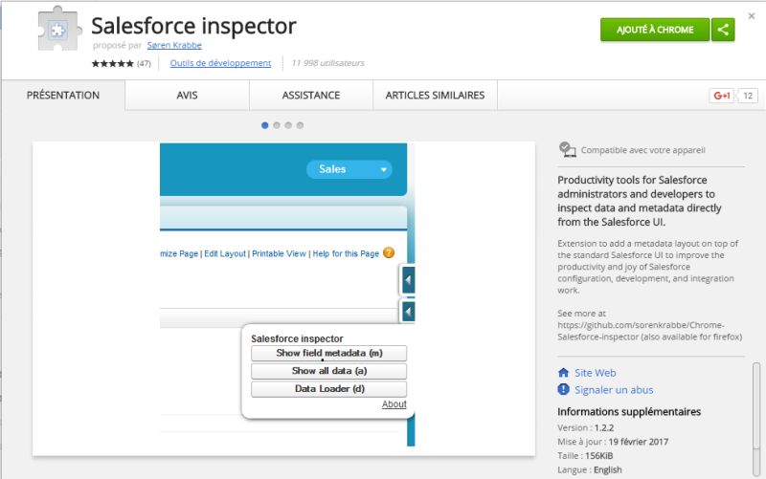This screenshot has height=479, width=766.
Task: Close the extension details dialog
Action: pos(752,16)
